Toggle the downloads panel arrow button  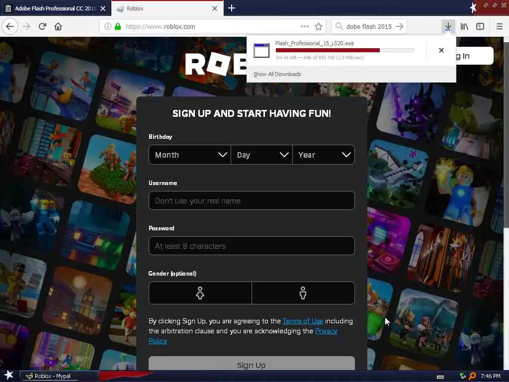point(448,27)
